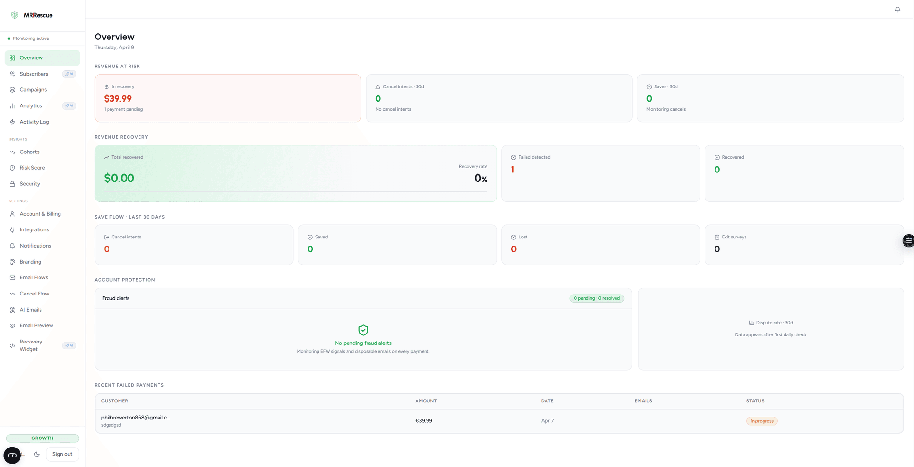Screen dimensions: 914x467
Task: Click the pending and resolved fraud alerts badge
Action: [x=596, y=298]
